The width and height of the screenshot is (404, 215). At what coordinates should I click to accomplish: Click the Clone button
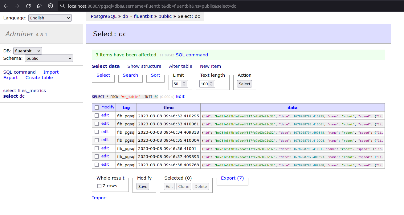(184, 186)
